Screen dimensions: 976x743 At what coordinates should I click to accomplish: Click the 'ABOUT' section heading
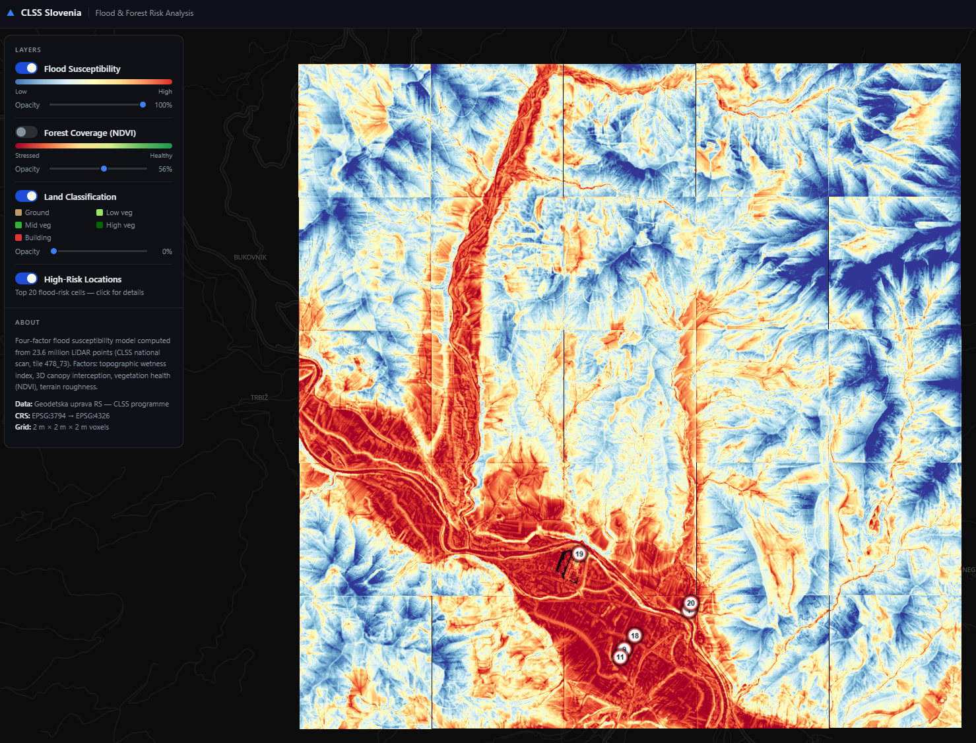coord(28,323)
